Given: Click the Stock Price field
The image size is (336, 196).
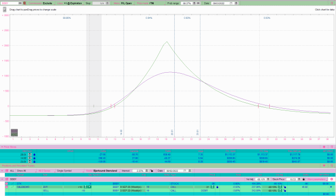Looking at the screenshot, I should 292,179.
